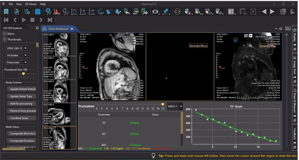
Task: Select the T1 curve analysis icon
Action: [74, 12]
